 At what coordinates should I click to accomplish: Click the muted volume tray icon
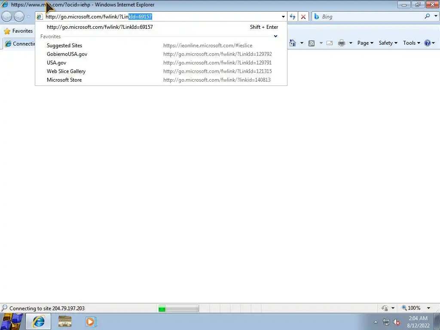click(x=397, y=322)
